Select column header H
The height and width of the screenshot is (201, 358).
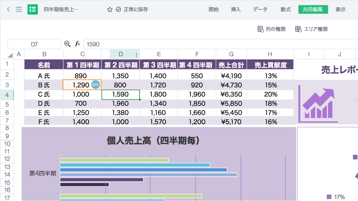270,54
